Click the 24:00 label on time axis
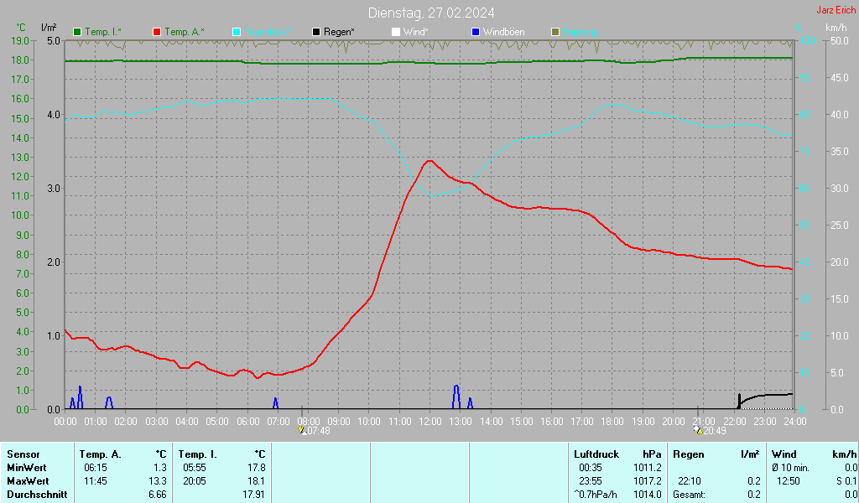This screenshot has width=859, height=503. [x=795, y=421]
